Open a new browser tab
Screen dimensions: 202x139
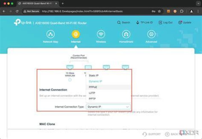click(63, 3)
